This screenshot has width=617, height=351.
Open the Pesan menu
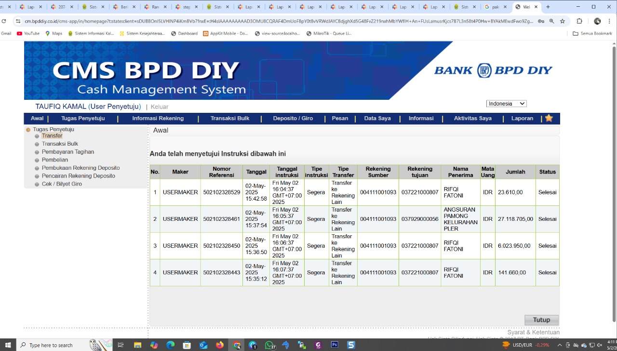tap(340, 118)
